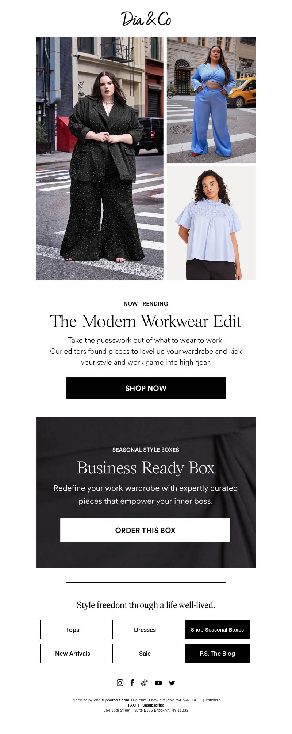This screenshot has width=292, height=734.
Task: Open the Instagram social icon
Action: tap(120, 682)
